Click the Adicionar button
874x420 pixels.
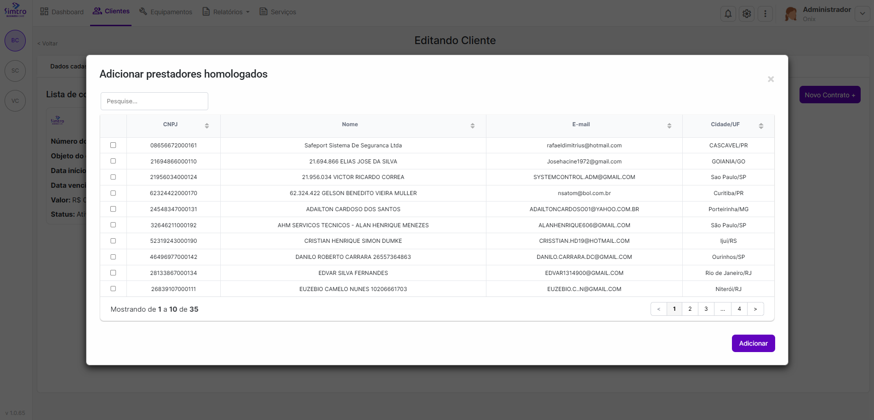[753, 343]
